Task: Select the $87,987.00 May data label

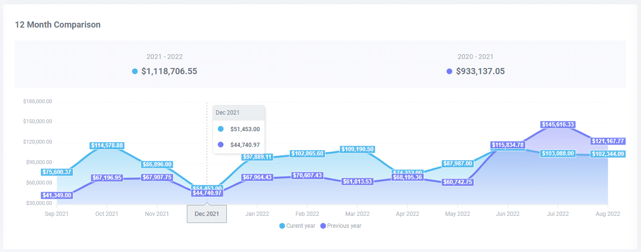Action: point(457,164)
